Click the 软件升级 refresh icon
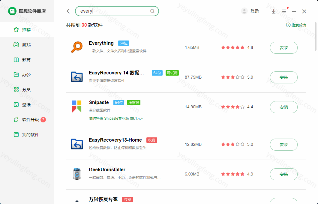This screenshot has width=318, height=204. (x=16, y=120)
